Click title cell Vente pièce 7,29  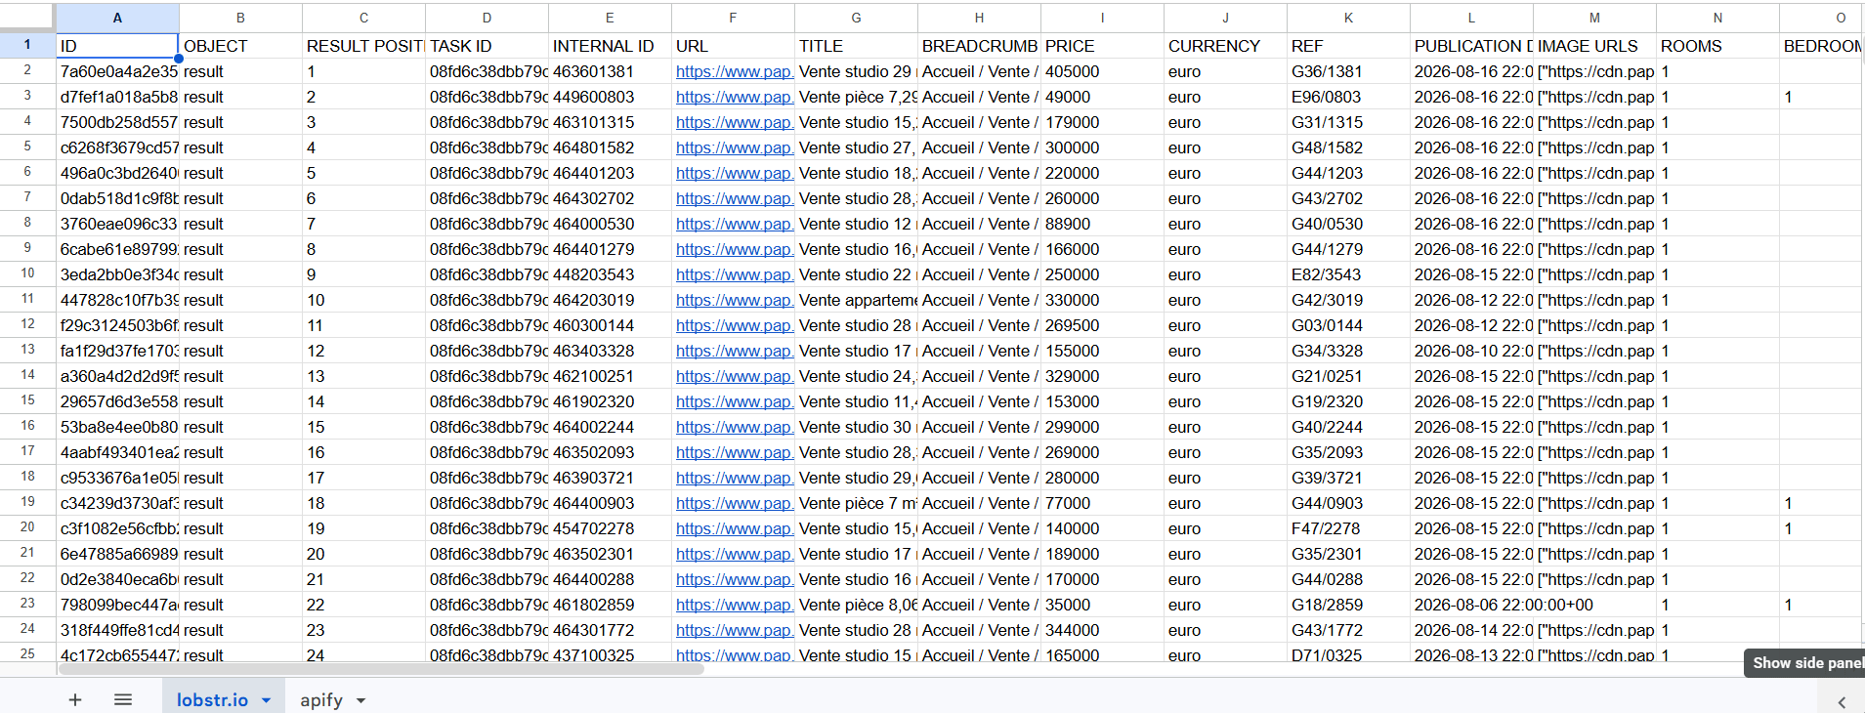[856, 97]
